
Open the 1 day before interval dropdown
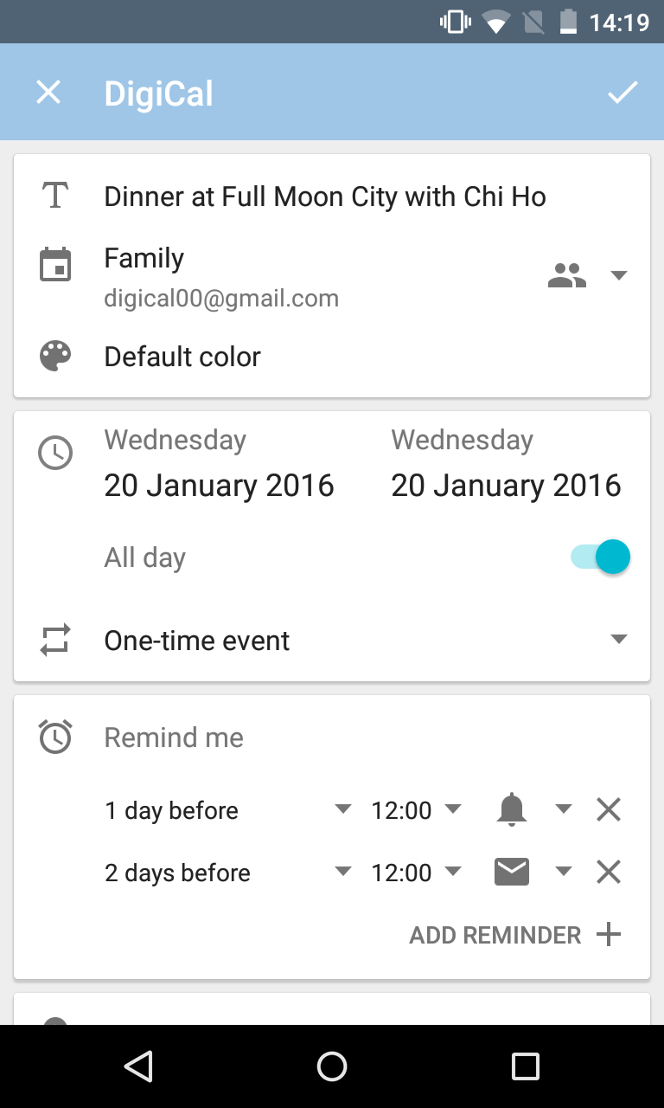(343, 809)
